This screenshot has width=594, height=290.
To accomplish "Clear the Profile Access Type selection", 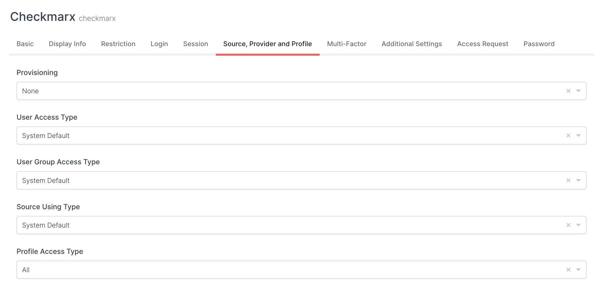I will click(x=568, y=270).
